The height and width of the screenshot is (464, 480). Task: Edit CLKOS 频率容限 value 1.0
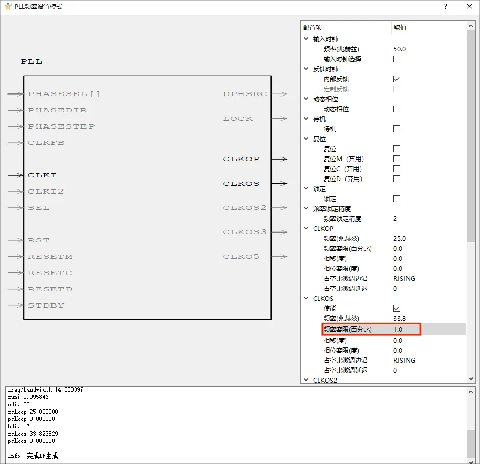click(x=398, y=330)
